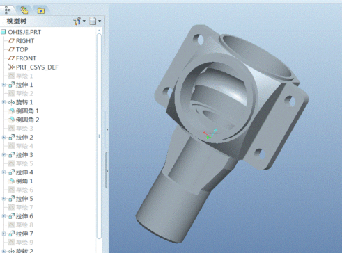Screen dimensions: 342x253
Task: Select the 拉伸 4 extrude feature
Action: (x=24, y=172)
